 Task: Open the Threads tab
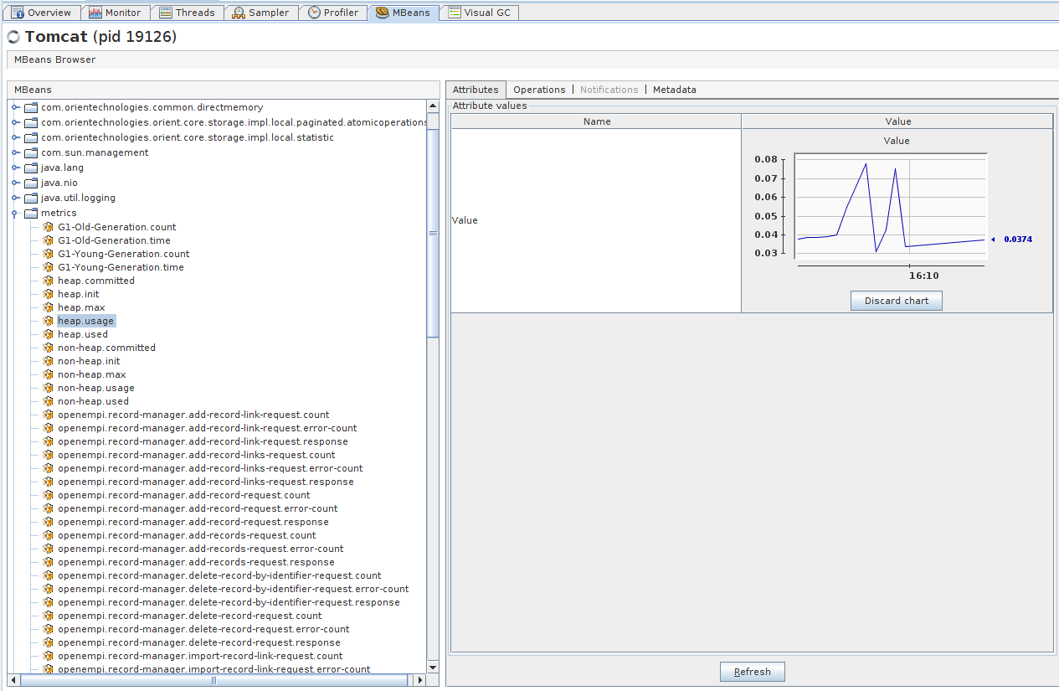tap(188, 13)
